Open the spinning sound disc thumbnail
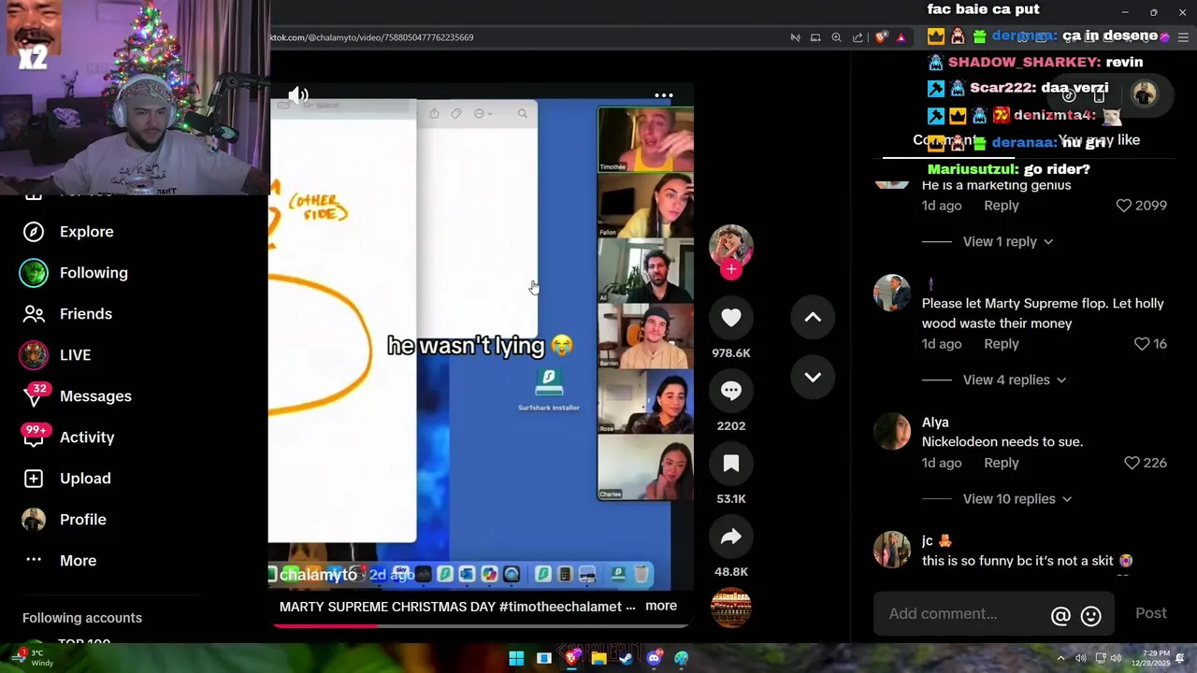 pos(731,608)
